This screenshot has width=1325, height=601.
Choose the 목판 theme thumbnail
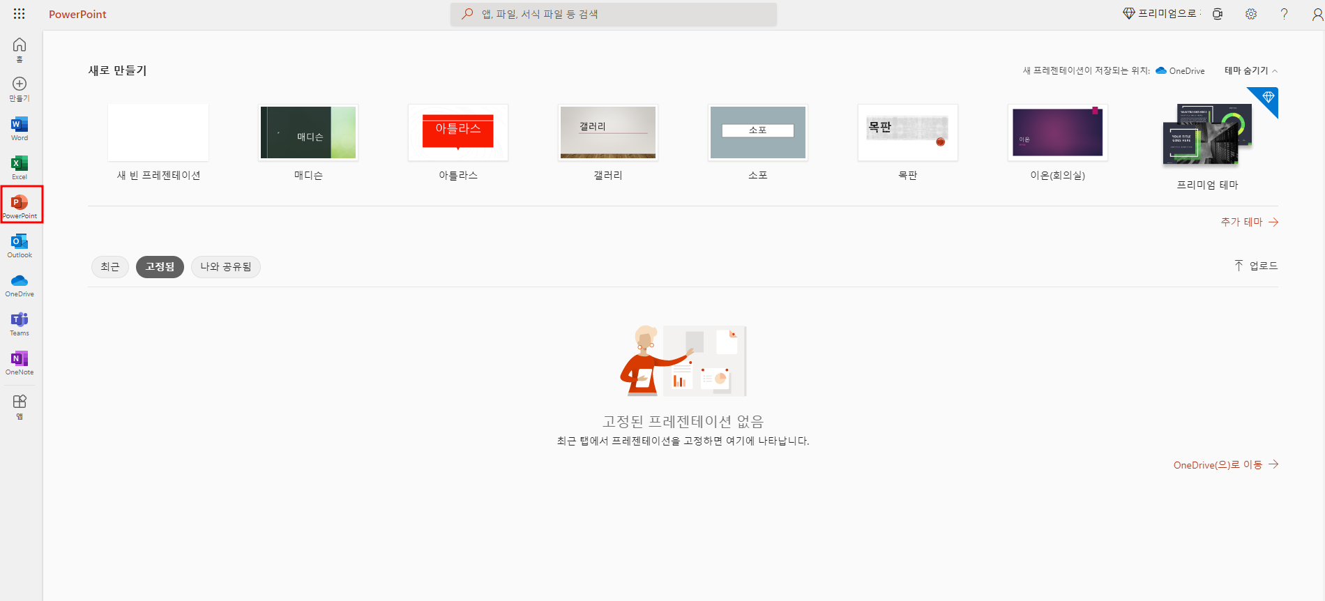(x=908, y=132)
